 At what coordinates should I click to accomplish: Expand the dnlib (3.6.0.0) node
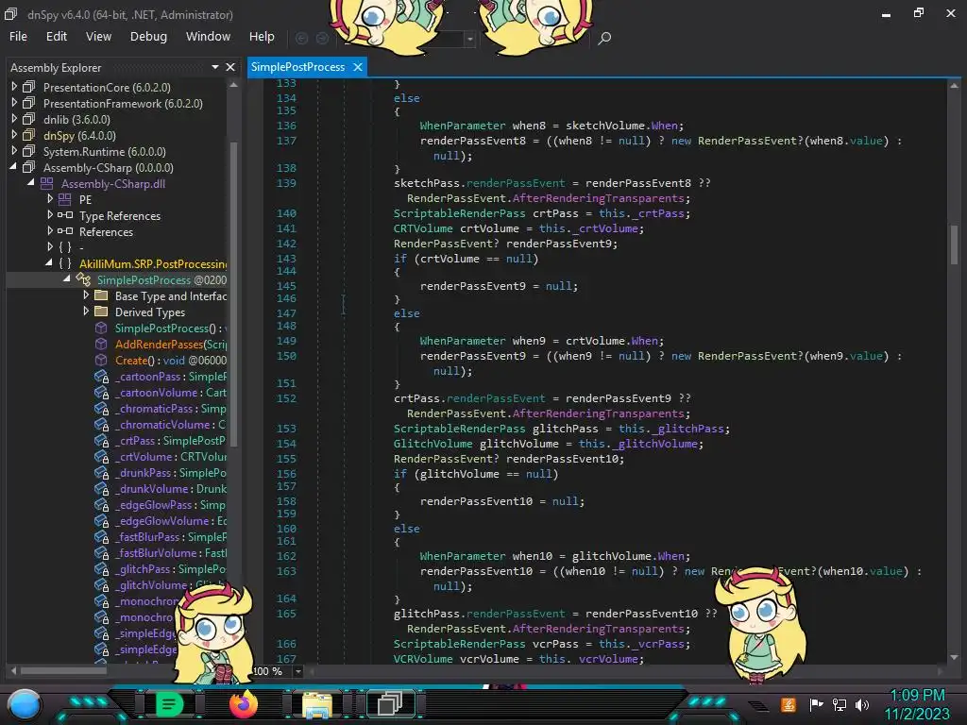(x=13, y=119)
